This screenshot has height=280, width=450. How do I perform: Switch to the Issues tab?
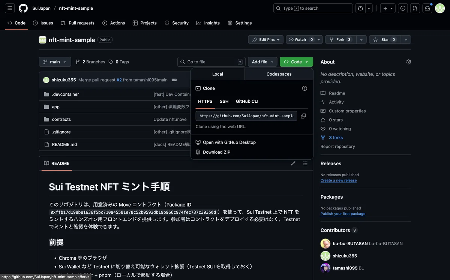pos(43,23)
